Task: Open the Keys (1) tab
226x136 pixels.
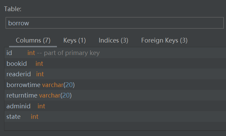Action: 74,40
